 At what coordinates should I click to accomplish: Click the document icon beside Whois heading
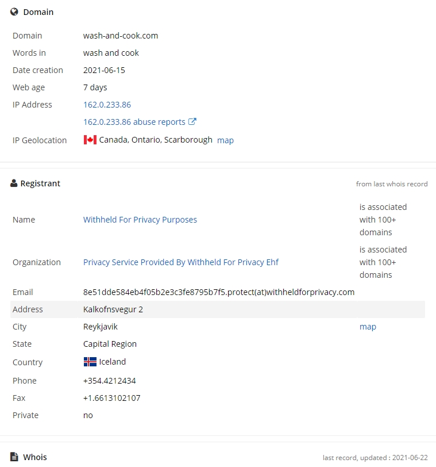(14, 457)
